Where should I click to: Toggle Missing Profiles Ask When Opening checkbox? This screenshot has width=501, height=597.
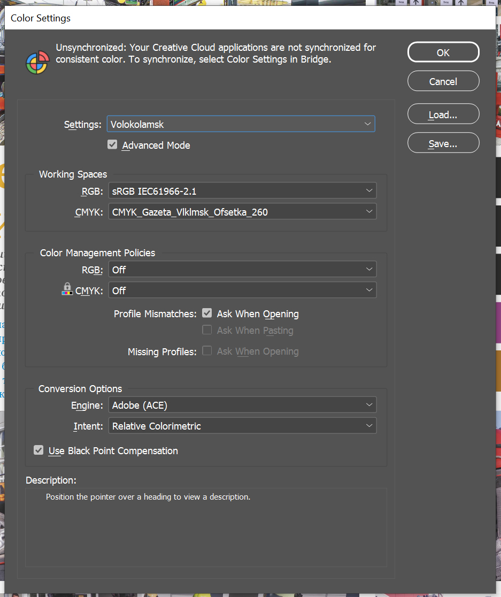(207, 351)
